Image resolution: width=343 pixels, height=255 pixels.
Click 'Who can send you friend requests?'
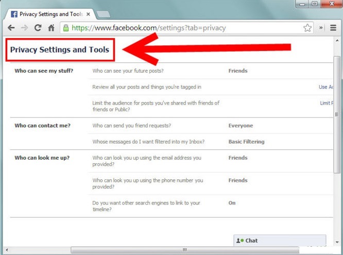131,126
